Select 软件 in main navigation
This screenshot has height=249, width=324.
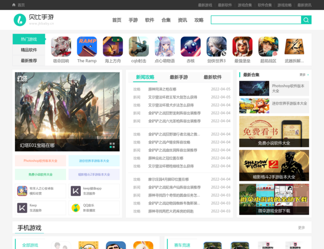click(x=150, y=20)
